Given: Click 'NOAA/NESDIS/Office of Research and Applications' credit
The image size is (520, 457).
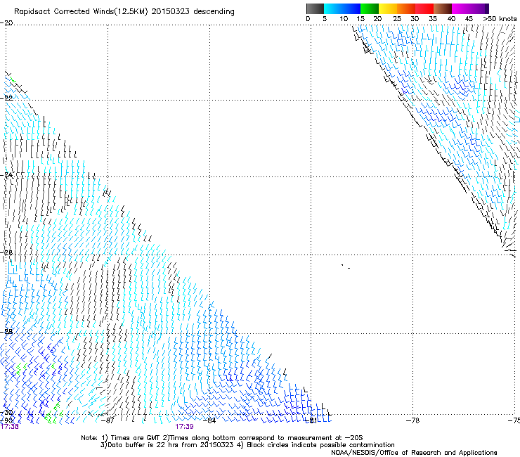Looking at the screenshot, I should point(414,453).
